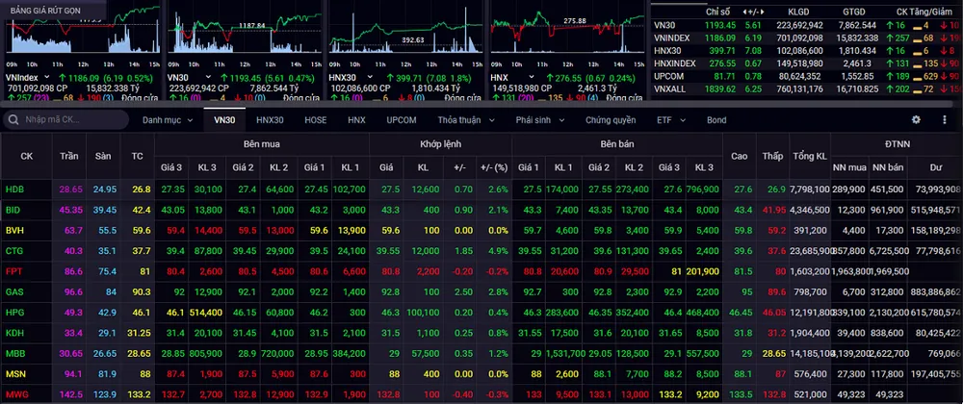The image size is (963, 404).
Task: Open the settings gear icon
Action: [916, 120]
